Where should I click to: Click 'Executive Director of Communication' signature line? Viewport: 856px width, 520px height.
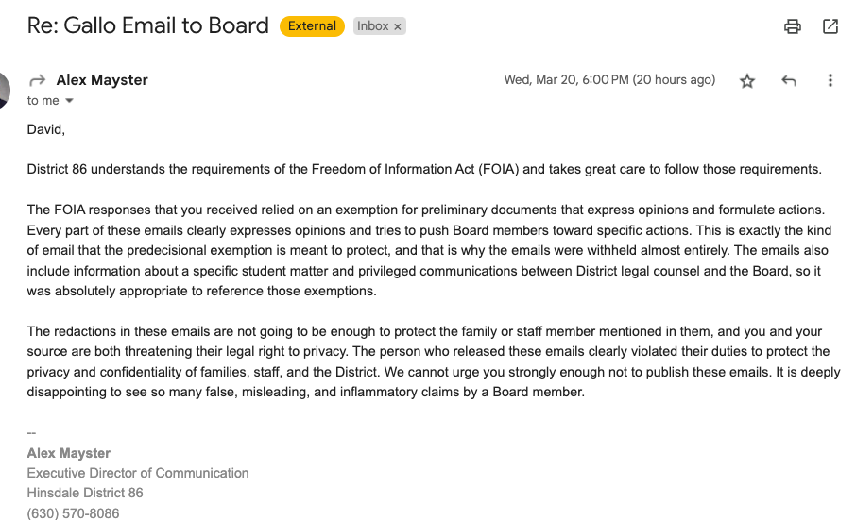(138, 473)
